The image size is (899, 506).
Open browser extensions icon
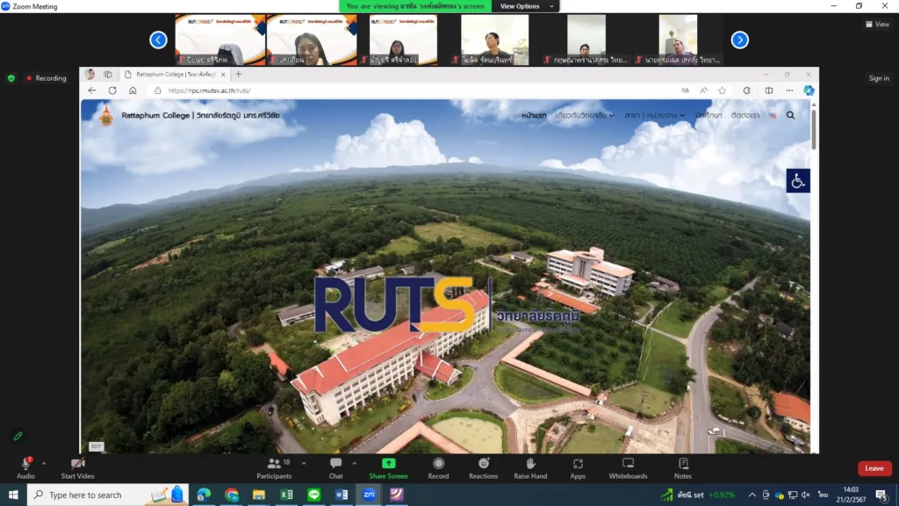pyautogui.click(x=746, y=90)
